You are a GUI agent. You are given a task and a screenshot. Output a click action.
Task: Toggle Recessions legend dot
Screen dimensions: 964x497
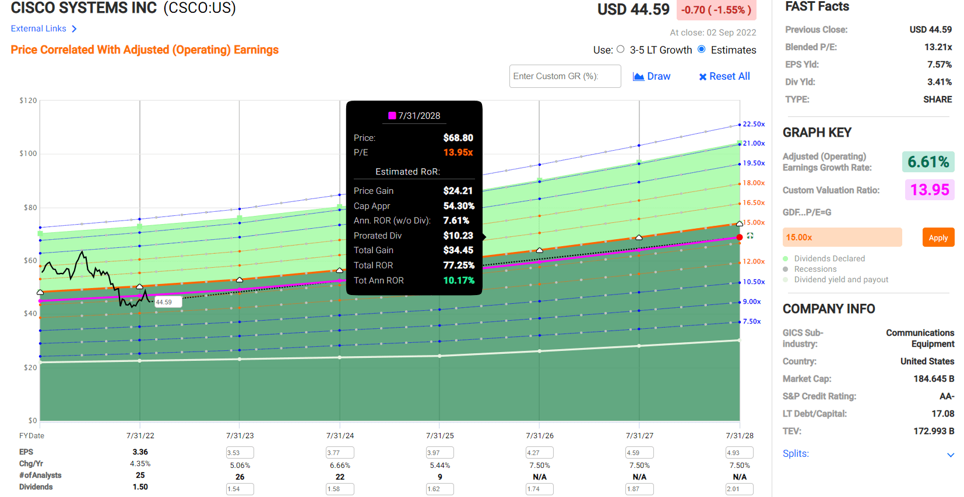click(786, 269)
